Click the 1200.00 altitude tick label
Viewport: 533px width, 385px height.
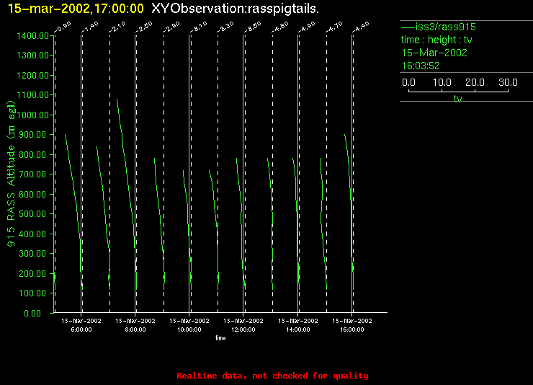(32, 75)
